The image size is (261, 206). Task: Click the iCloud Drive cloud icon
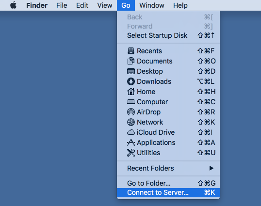(x=131, y=132)
